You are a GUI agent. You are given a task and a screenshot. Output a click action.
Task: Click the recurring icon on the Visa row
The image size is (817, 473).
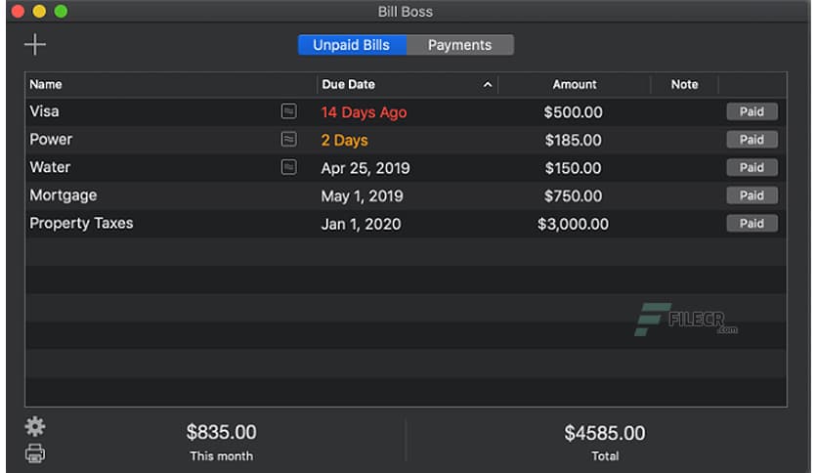click(x=288, y=111)
